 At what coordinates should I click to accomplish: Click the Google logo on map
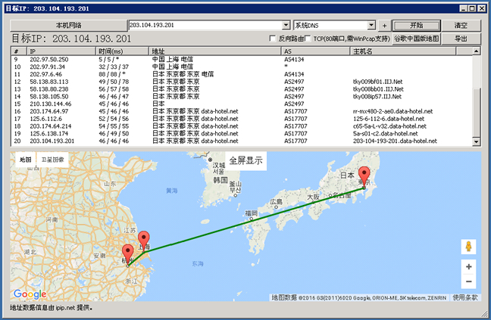(30, 294)
